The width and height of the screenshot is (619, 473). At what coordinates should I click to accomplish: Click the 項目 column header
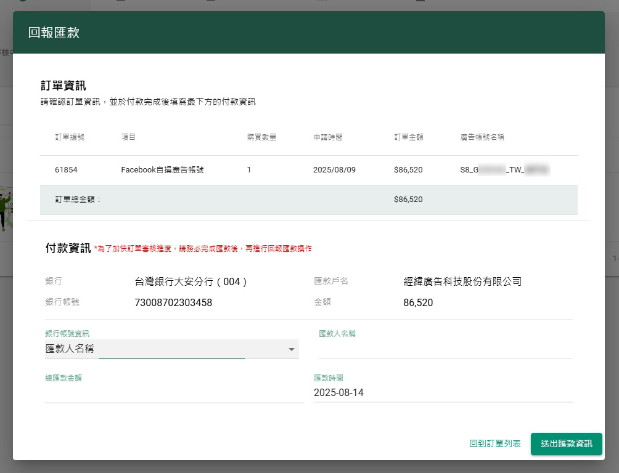coord(128,137)
